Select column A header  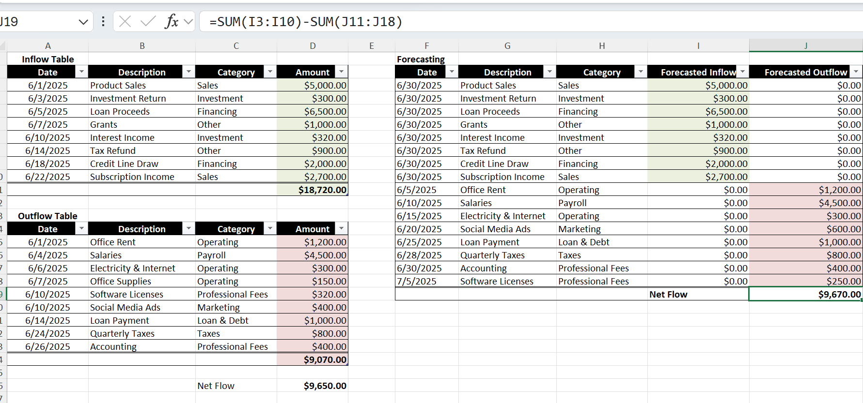47,45
